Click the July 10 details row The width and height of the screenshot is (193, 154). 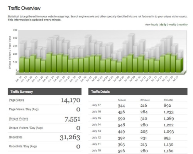pos(138,151)
